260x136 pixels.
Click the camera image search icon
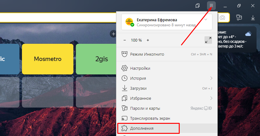(222, 18)
